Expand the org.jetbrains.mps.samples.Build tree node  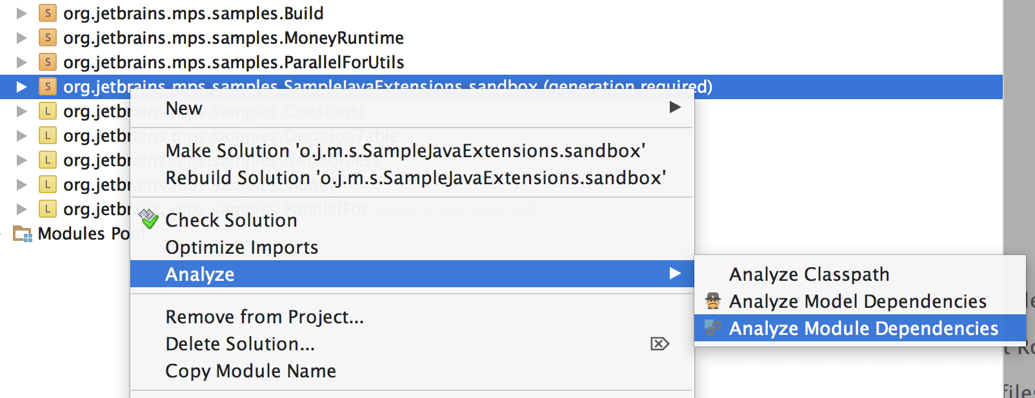[21, 13]
